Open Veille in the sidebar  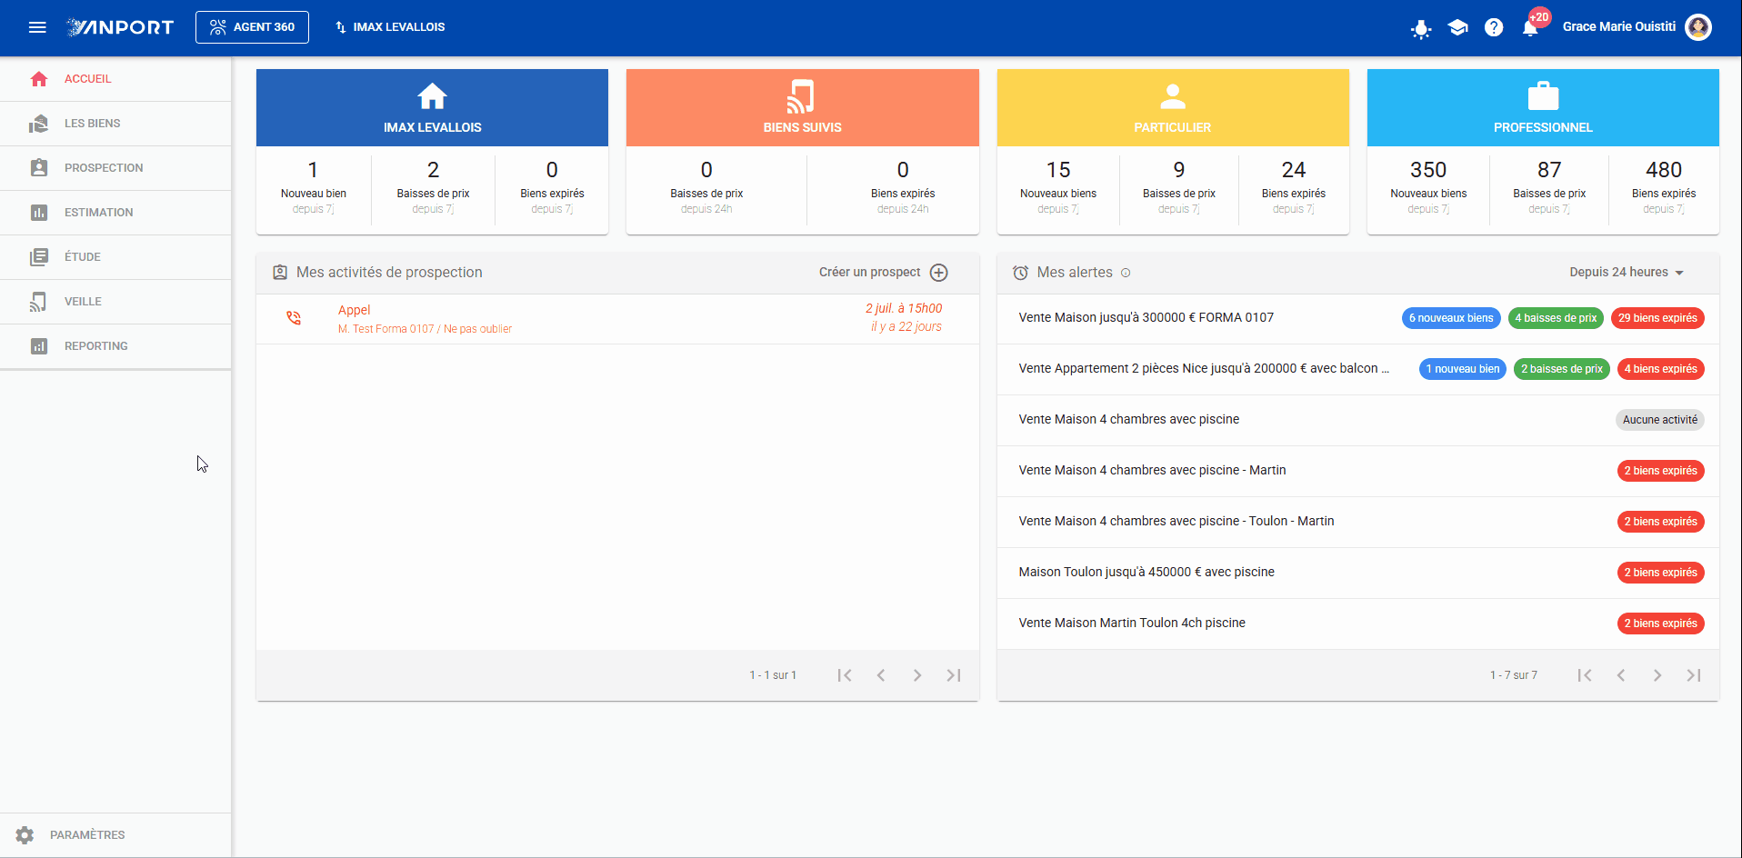[x=115, y=302]
